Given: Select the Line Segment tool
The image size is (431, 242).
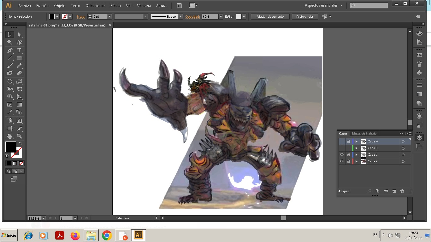Looking at the screenshot, I should pos(10,58).
